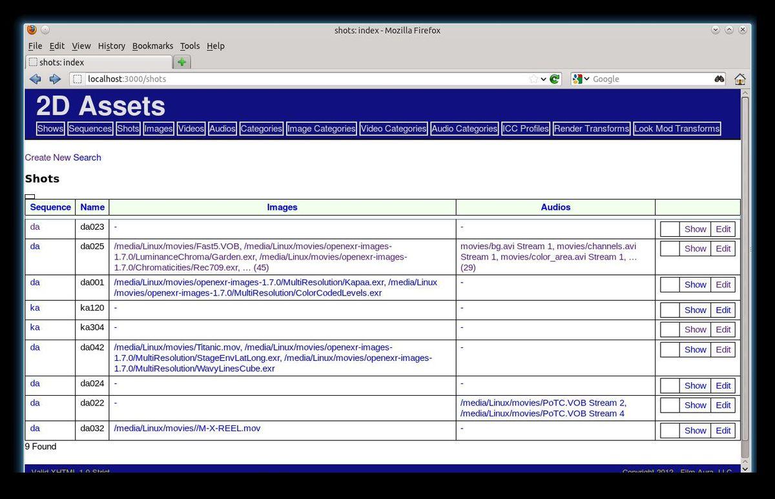Open the Help menu
775x499 pixels.
(x=215, y=46)
